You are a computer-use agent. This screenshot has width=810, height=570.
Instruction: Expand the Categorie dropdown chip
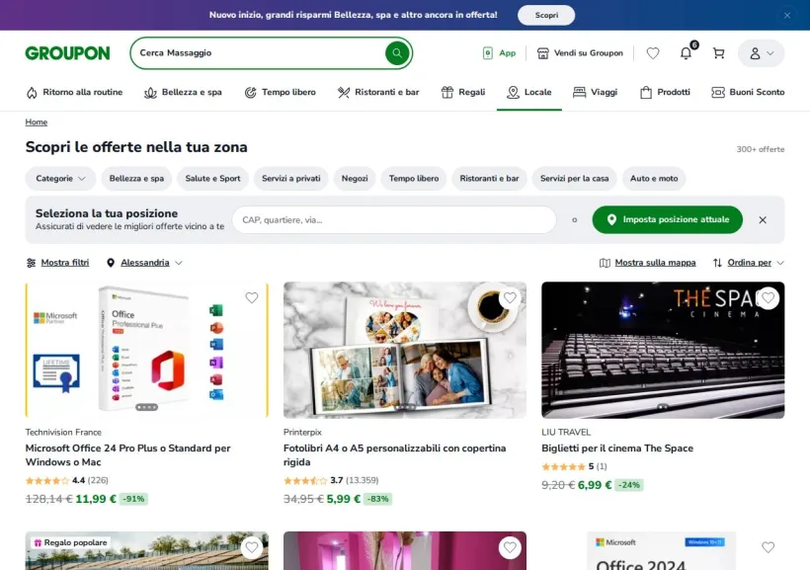60,178
